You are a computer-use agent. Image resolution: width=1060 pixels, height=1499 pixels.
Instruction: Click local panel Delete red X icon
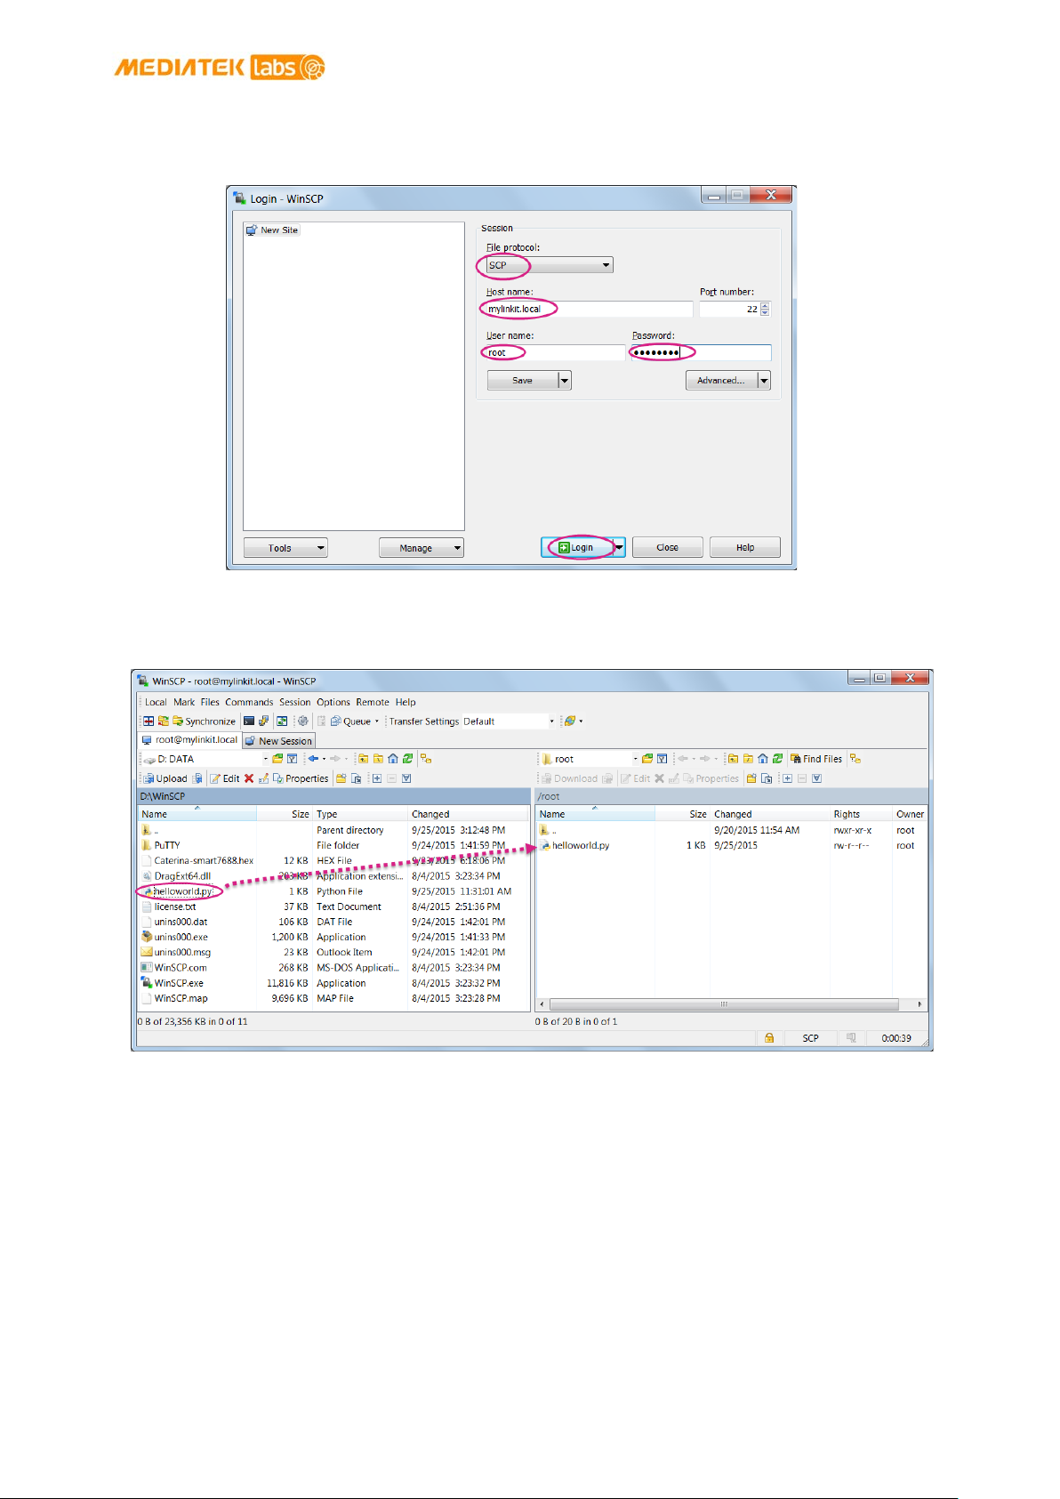click(249, 778)
